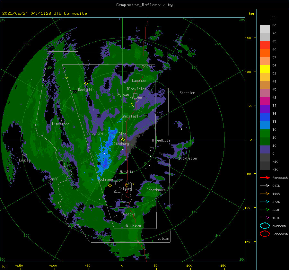Click the Cochrane town label
This screenshot has width=289, height=270.
pos(105,179)
